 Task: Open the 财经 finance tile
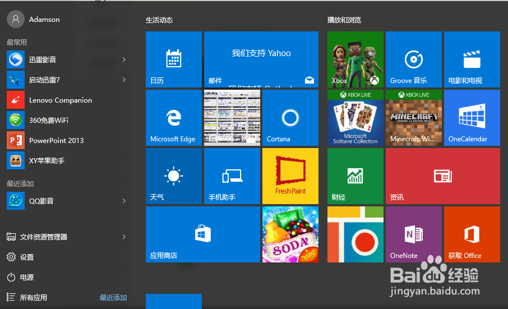tap(355, 176)
